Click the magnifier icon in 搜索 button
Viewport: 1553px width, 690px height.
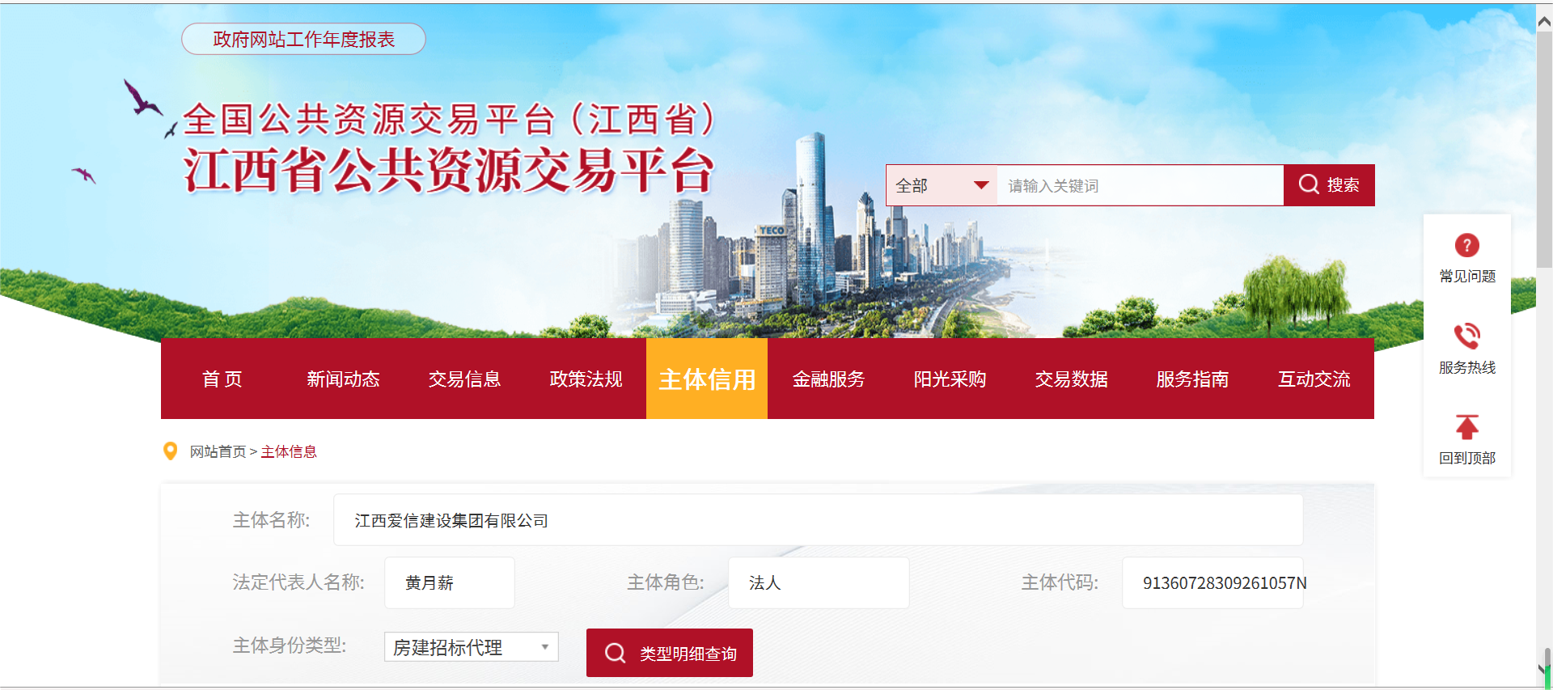pos(1309,184)
